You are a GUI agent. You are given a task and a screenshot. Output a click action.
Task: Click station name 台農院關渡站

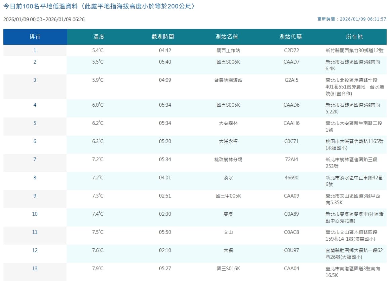tap(228, 80)
